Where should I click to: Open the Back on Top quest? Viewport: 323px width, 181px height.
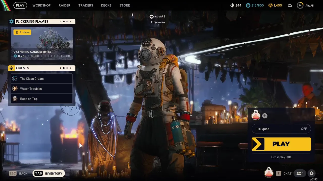coord(42,99)
